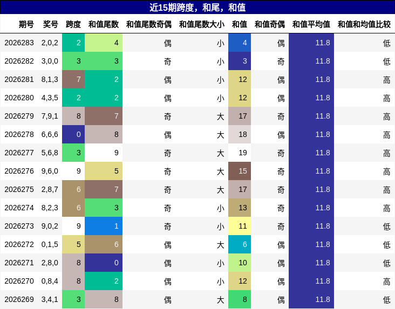
Task: Click the 和值尾数 cell 5 in row 2026276
Action: pyautogui.click(x=104, y=171)
